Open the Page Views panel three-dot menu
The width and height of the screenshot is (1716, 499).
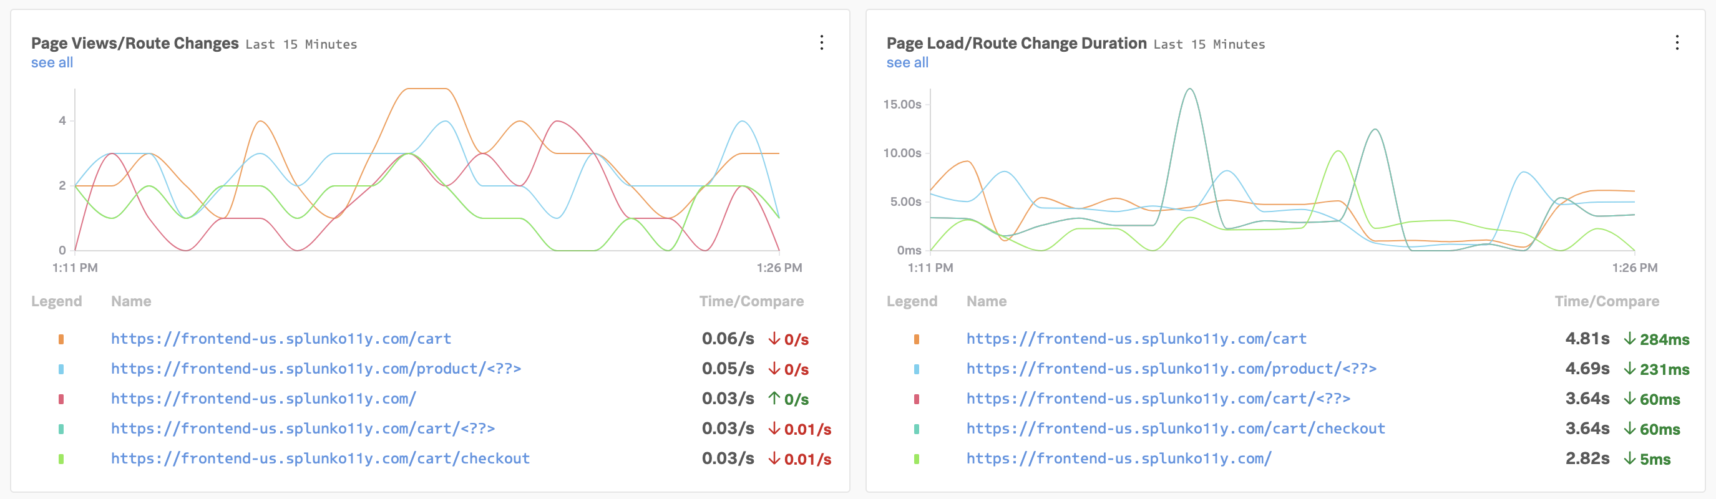(821, 42)
